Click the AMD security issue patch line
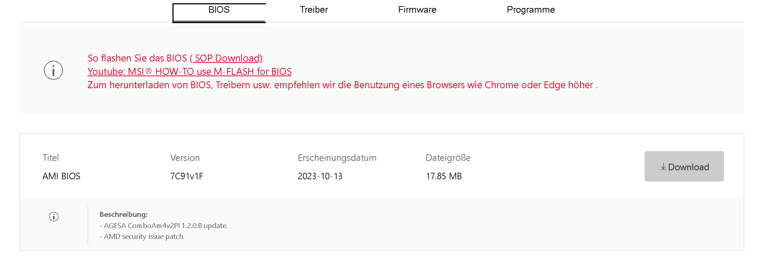The image size is (775, 266). click(x=142, y=236)
